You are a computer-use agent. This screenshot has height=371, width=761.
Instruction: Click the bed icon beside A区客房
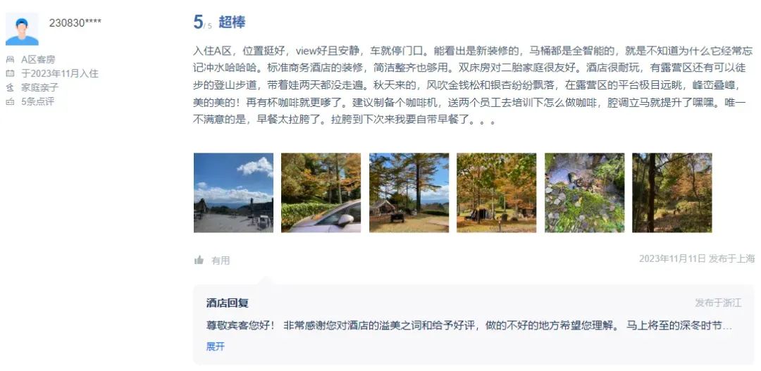pos(10,60)
